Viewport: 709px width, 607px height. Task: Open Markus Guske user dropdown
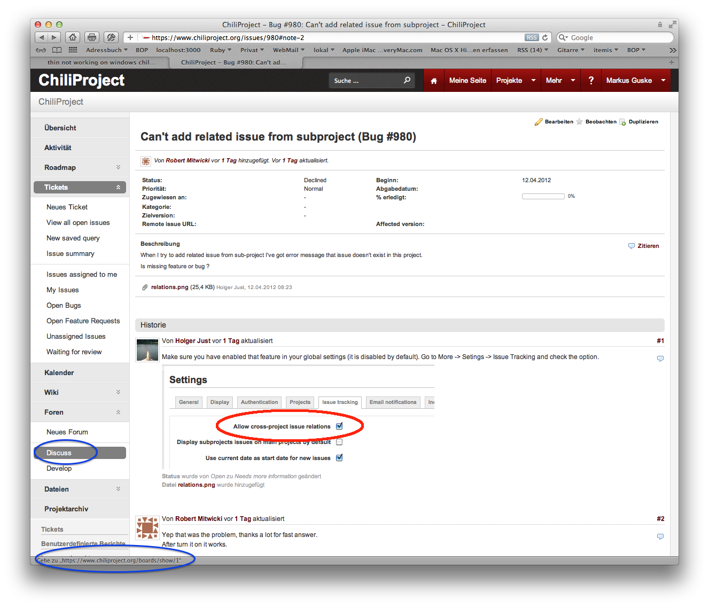[x=636, y=80]
